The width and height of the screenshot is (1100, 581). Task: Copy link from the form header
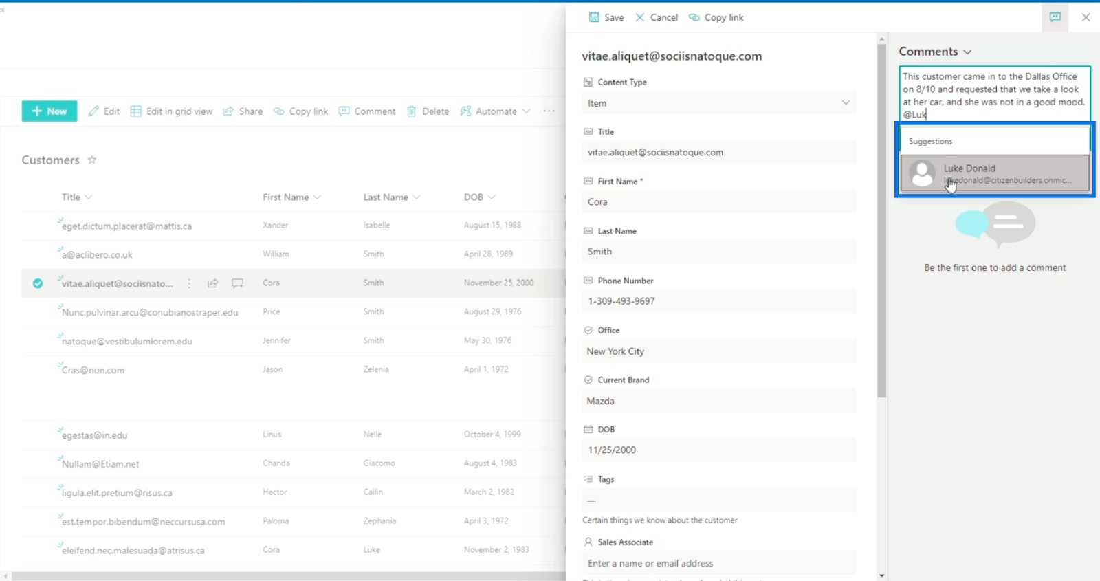click(716, 17)
